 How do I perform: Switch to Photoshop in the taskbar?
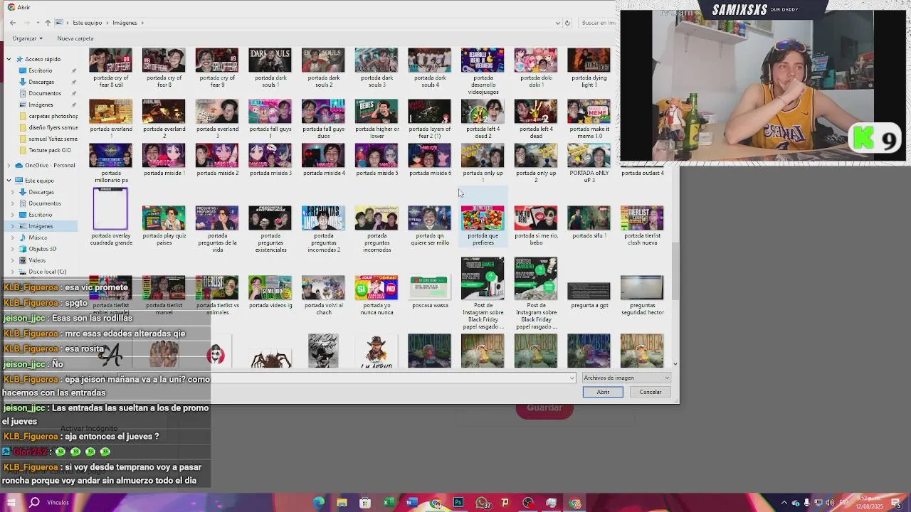458,503
